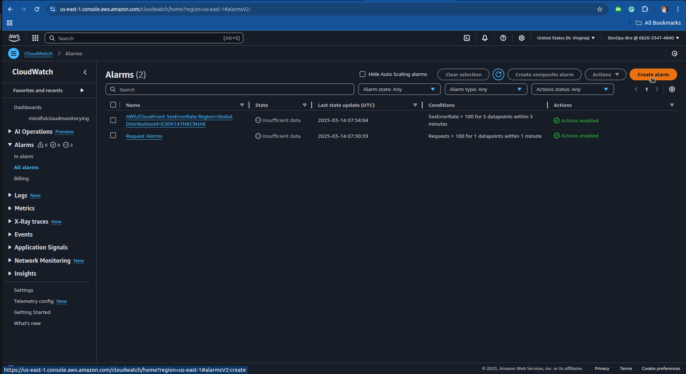Open the Actions status filter dropdown
The width and height of the screenshot is (686, 374).
pos(573,89)
